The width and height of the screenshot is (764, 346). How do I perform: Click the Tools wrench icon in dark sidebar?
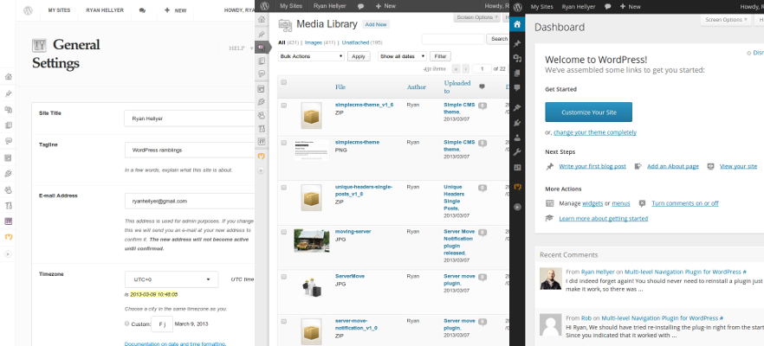tap(517, 151)
